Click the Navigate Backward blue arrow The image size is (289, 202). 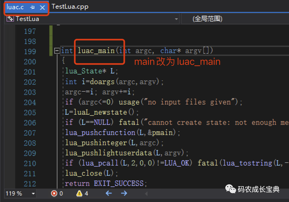pos(108,193)
